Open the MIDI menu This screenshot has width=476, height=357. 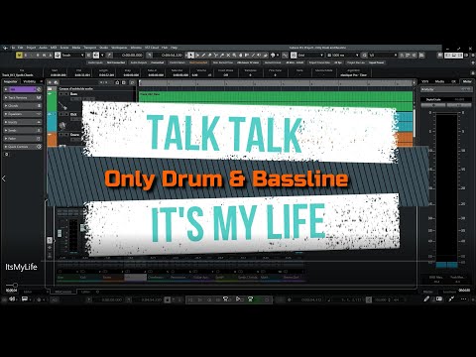tap(54, 48)
